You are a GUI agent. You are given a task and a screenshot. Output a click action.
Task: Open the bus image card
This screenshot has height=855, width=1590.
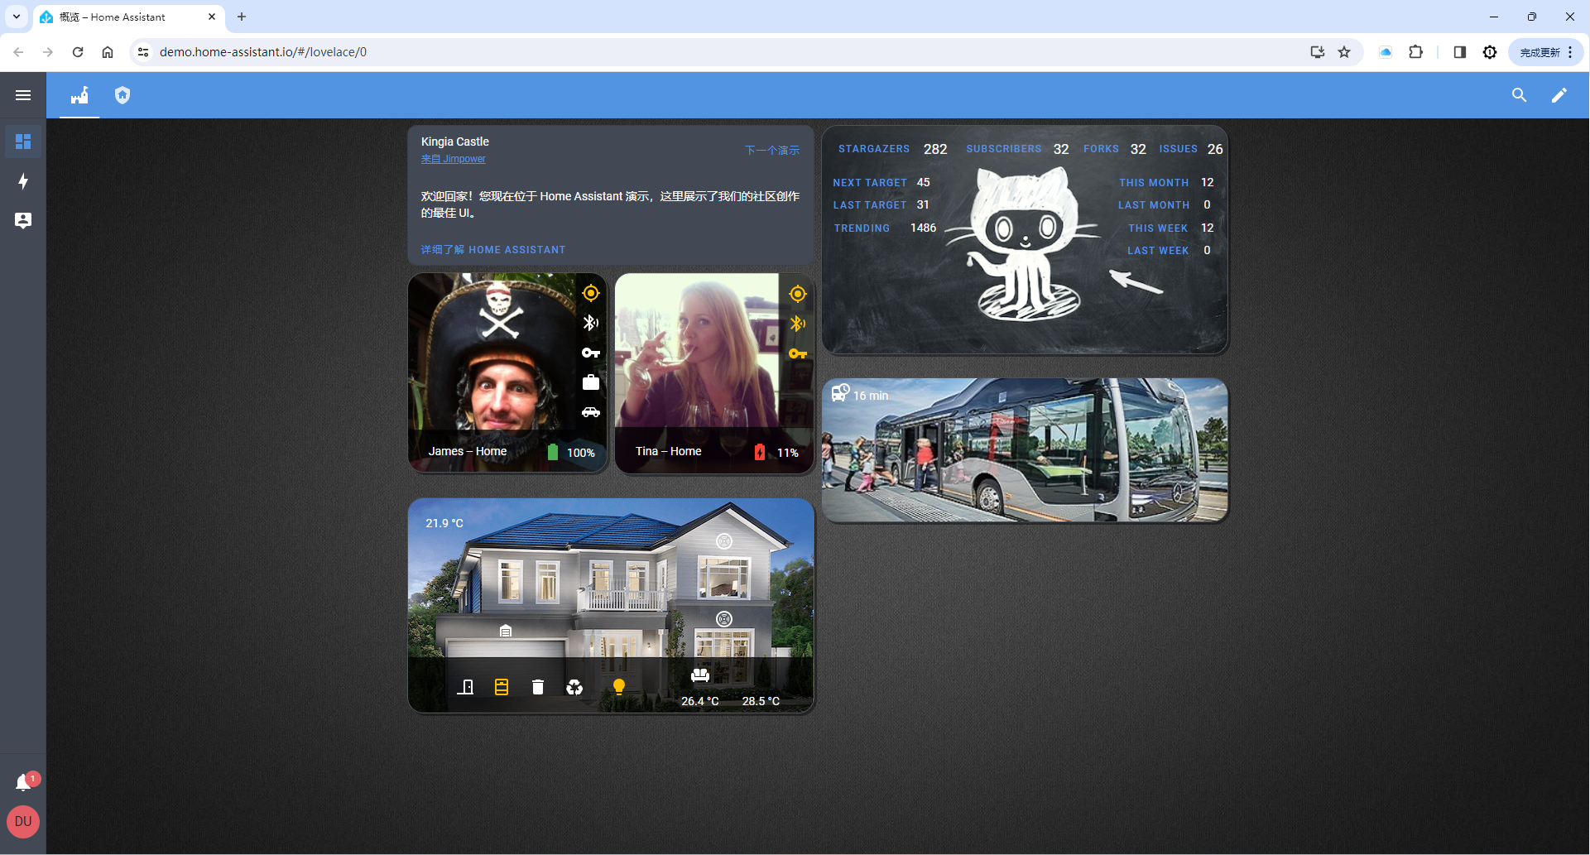[1025, 450]
